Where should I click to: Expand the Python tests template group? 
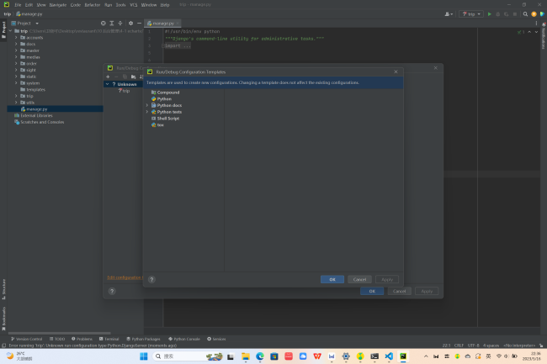(147, 112)
